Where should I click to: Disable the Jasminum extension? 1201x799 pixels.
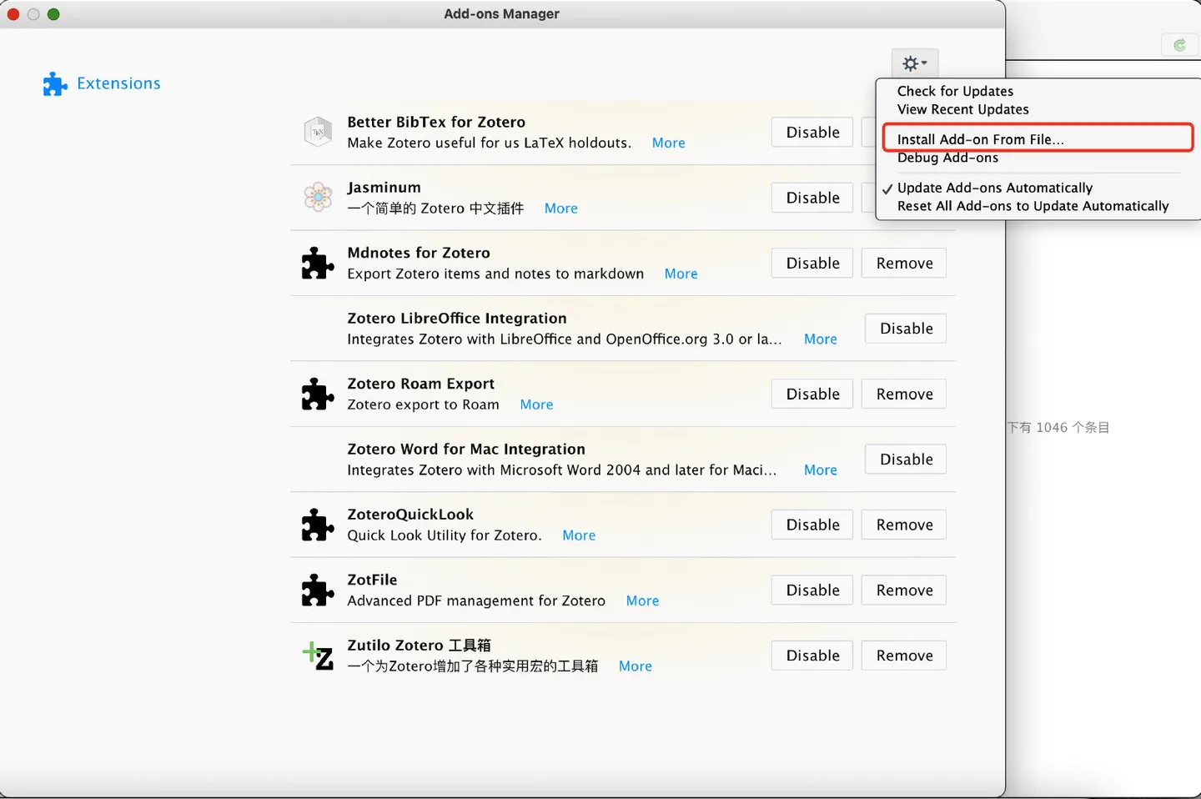812,198
